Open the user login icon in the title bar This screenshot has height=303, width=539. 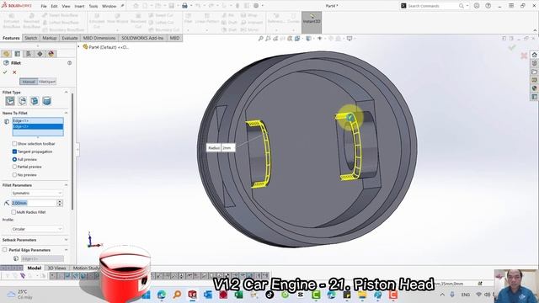point(477,6)
